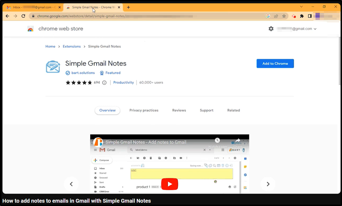The image size is (342, 206).
Task: Open the Support tab
Action: click(x=207, y=110)
